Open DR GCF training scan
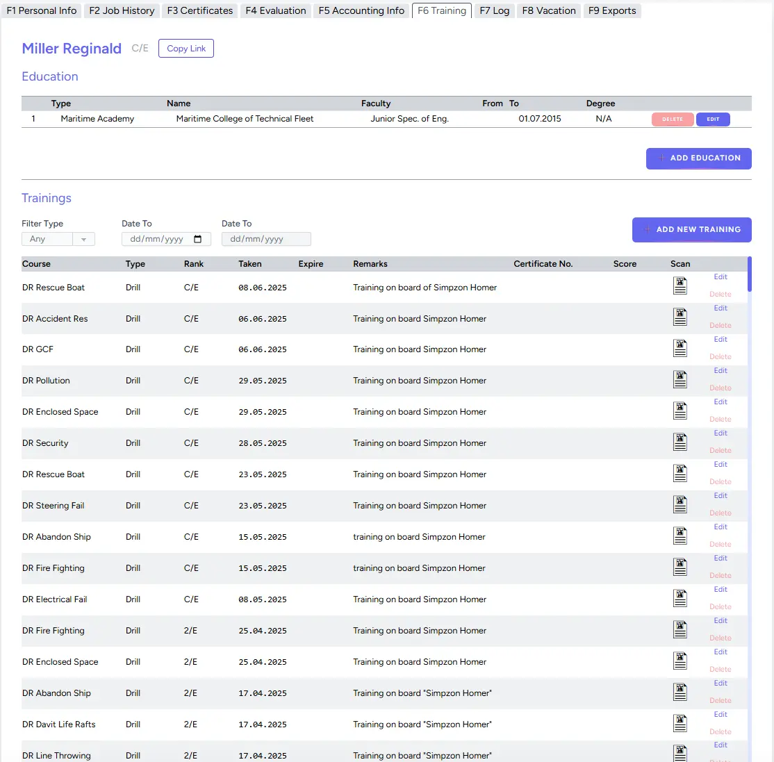Viewport: 774px width, 762px height. 680,347
